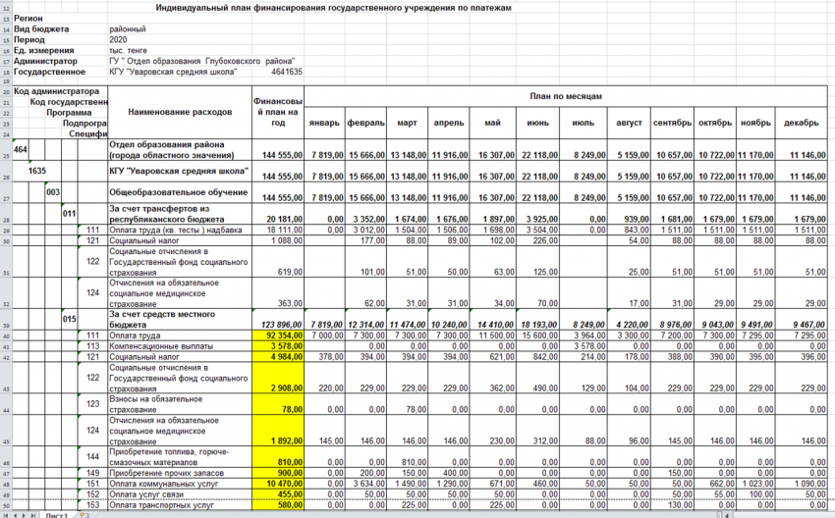Select the 'Администратор' label cell
The height and width of the screenshot is (518, 835).
tap(45, 61)
